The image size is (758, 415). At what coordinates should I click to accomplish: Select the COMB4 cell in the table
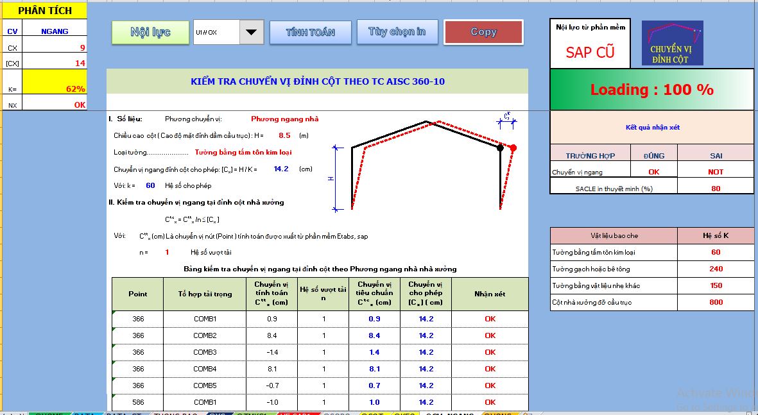click(205, 369)
